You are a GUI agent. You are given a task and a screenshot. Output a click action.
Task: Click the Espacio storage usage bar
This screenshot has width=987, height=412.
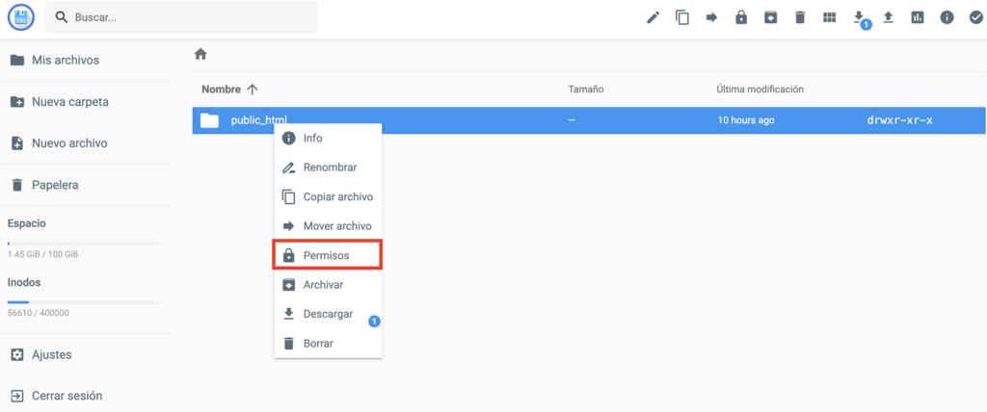coord(85,245)
